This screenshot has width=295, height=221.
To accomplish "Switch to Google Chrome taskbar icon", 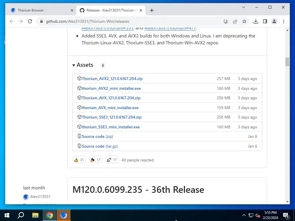I will point(49,215).
